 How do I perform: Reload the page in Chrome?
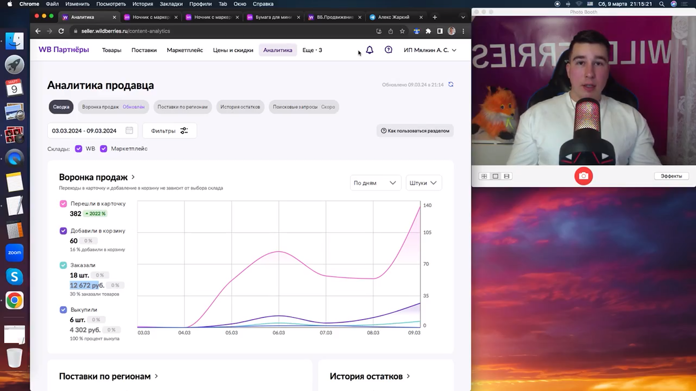coord(61,31)
